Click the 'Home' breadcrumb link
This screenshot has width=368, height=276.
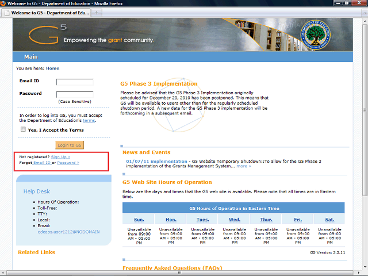(52, 68)
